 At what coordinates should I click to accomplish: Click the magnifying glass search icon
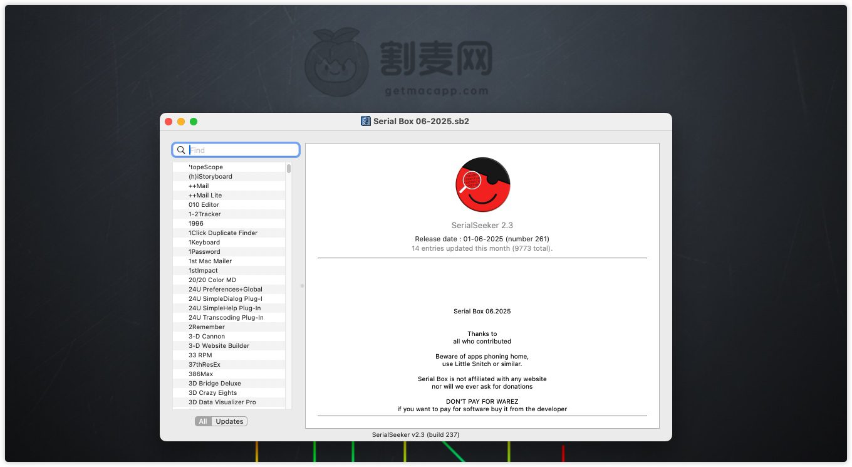pyautogui.click(x=181, y=150)
